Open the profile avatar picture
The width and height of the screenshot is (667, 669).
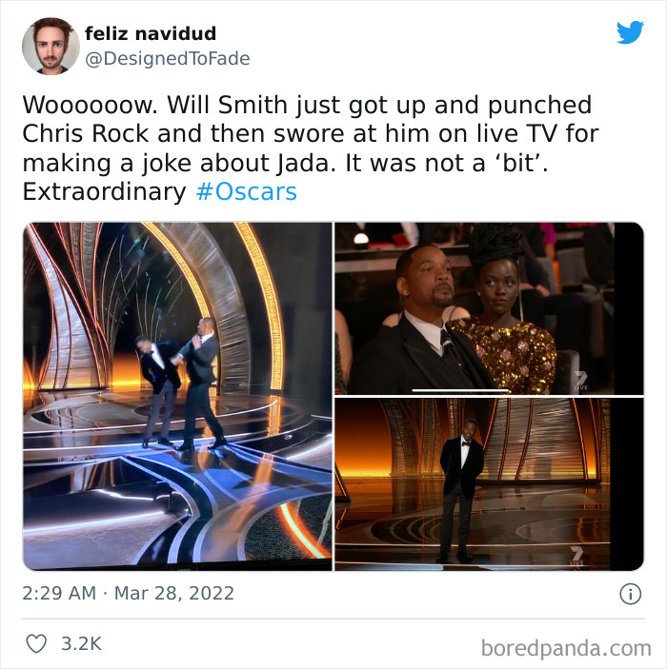pyautogui.click(x=51, y=46)
